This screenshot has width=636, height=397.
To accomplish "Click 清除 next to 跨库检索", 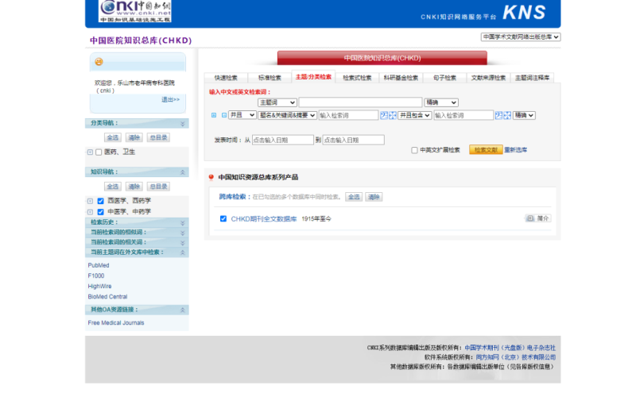I will (x=374, y=197).
